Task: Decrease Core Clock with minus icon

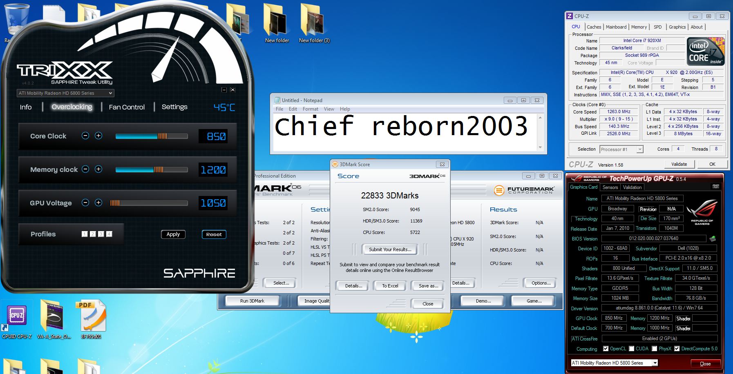Action: coord(85,136)
